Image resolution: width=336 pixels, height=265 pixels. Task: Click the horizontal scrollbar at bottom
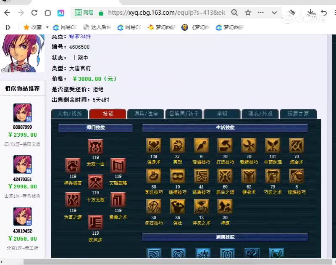pyautogui.click(x=177, y=262)
